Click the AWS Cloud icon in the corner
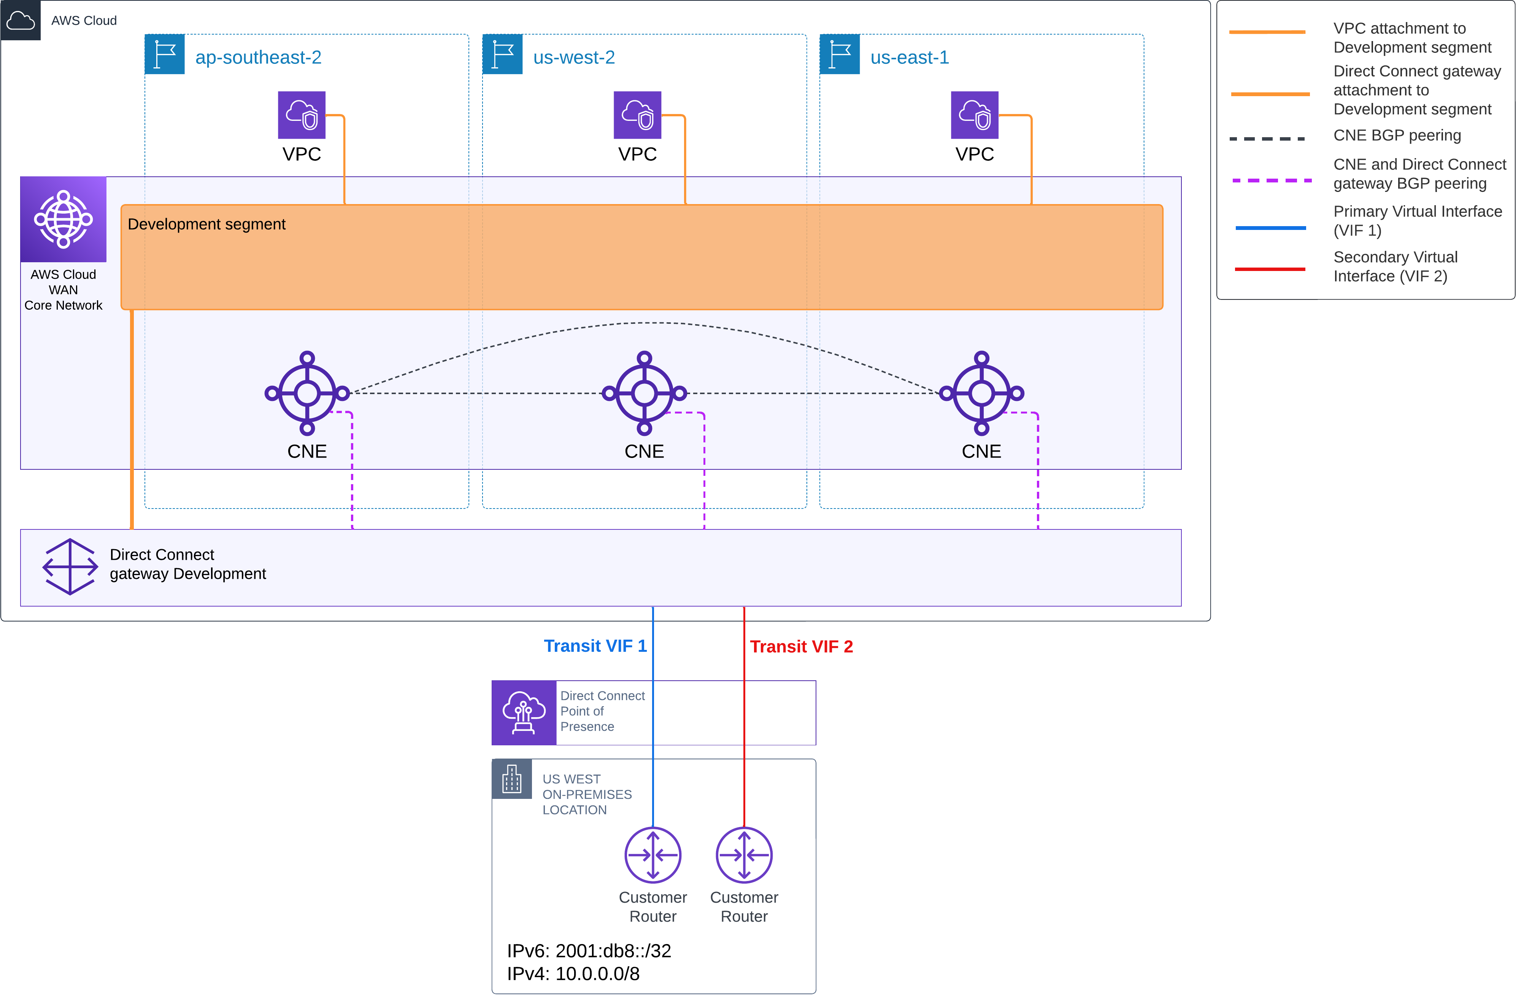Viewport: 1532px width, 995px height. point(20,21)
